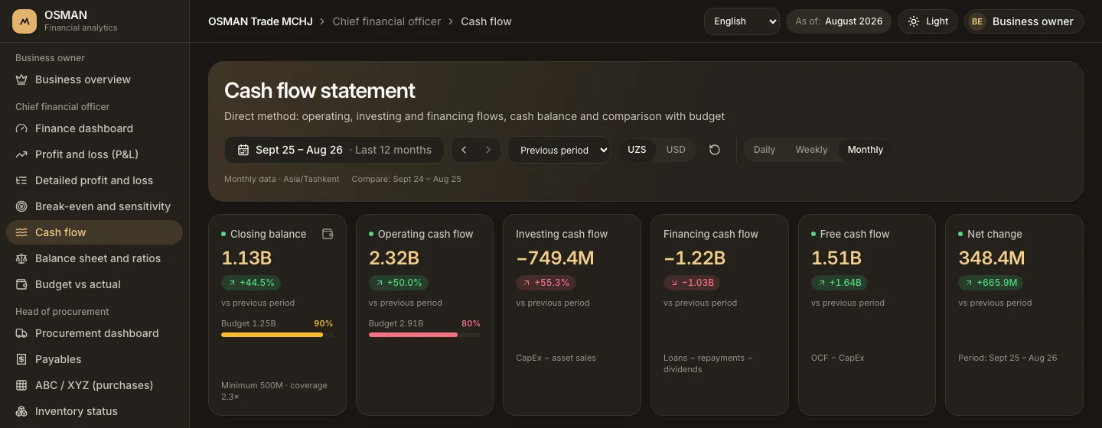Screen dimensions: 1102x428
Task: Go to previous period with left chevron
Action: [x=464, y=150]
